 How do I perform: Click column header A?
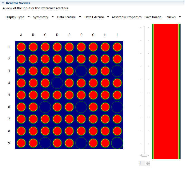21,35
